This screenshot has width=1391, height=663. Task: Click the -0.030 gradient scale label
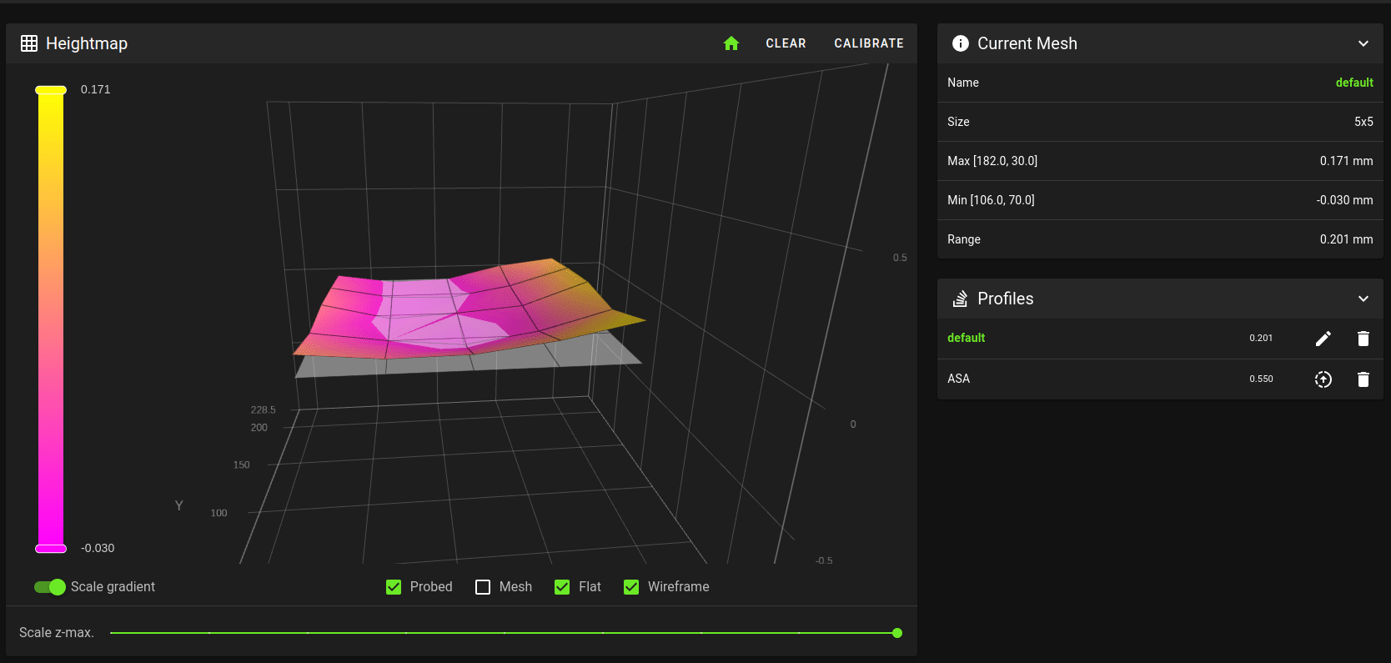(98, 548)
